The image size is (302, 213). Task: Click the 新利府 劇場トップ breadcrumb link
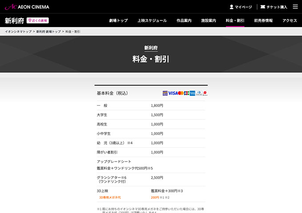(x=48, y=32)
